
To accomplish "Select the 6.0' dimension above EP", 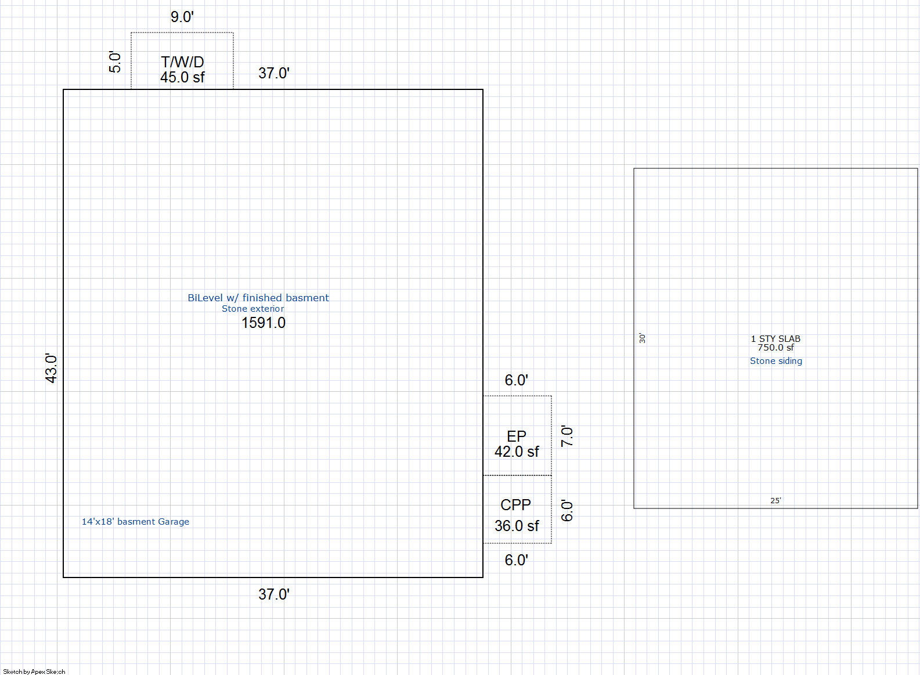I will 516,380.
